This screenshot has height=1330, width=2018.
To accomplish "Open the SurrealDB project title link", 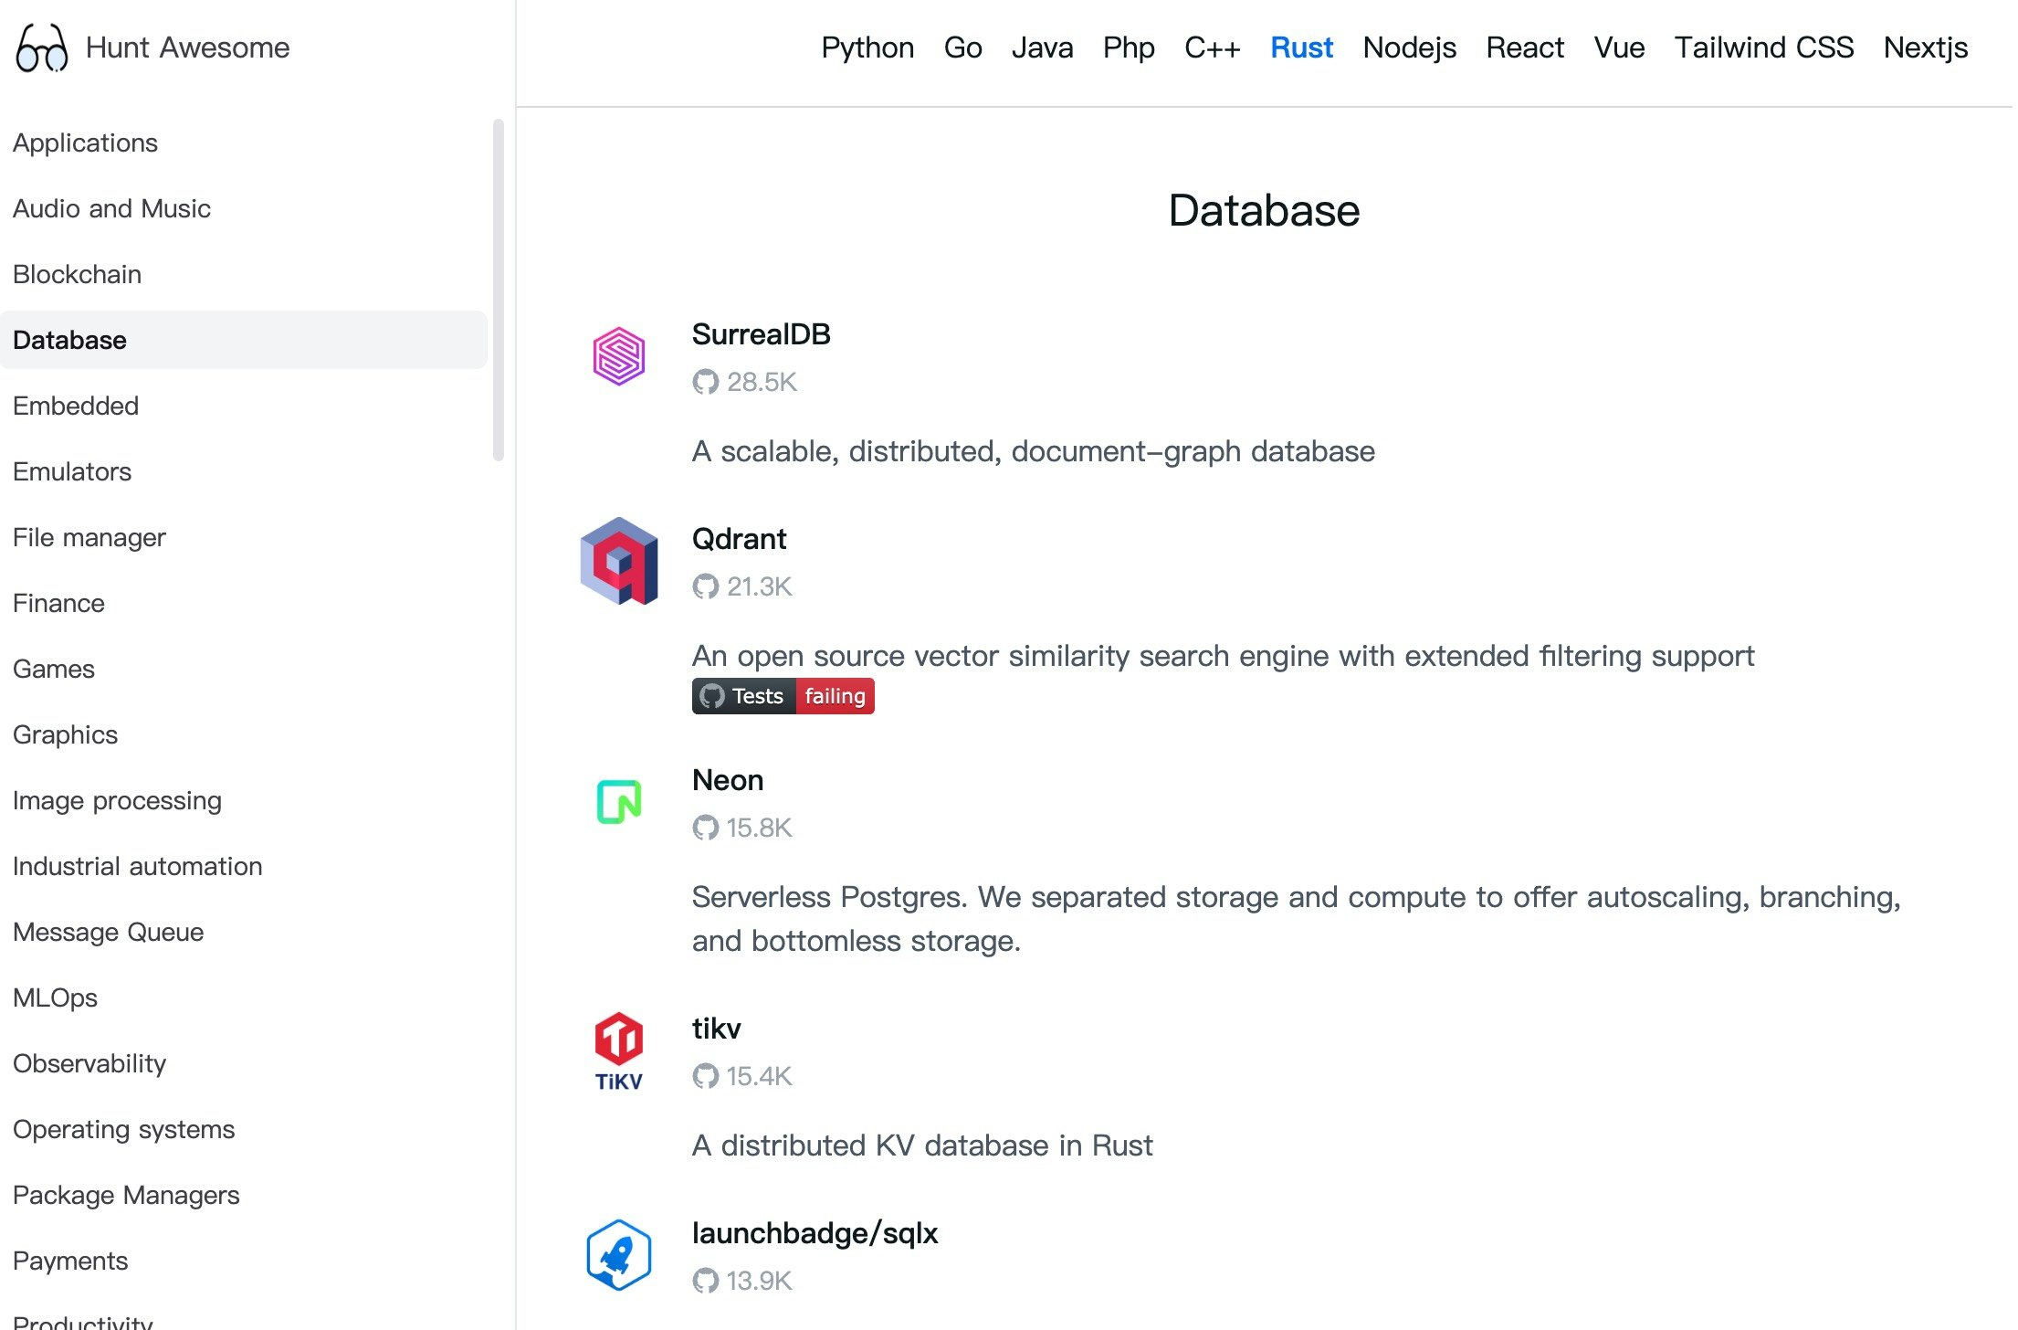I will click(761, 334).
